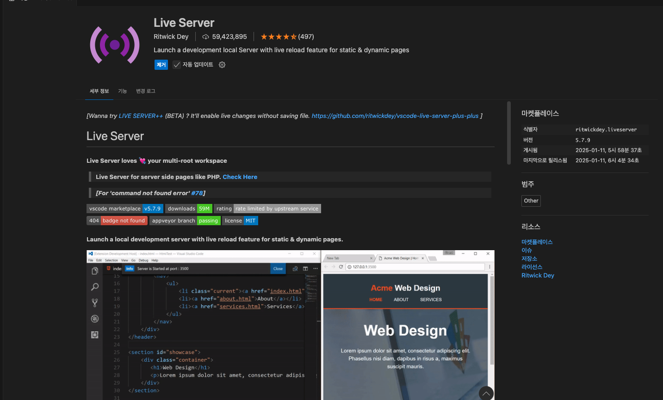This screenshot has width=663, height=400.
Task: Click the Live Server demo screenshot
Action: pyautogui.click(x=291, y=325)
